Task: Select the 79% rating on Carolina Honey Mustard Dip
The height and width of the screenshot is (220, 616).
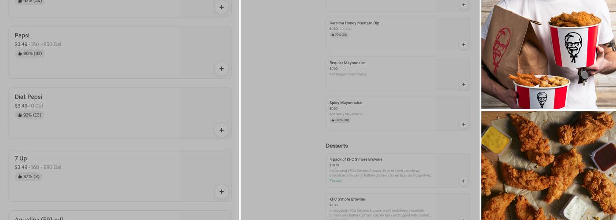Action: 339,35
